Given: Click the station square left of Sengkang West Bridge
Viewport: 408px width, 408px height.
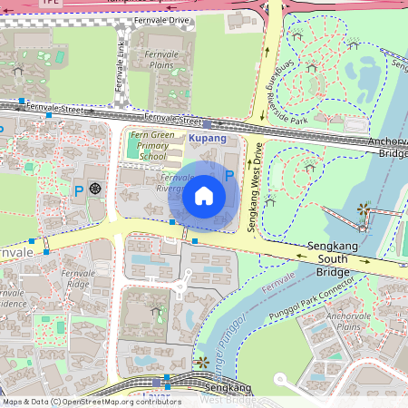Looking at the screenshot, I should point(157,383).
